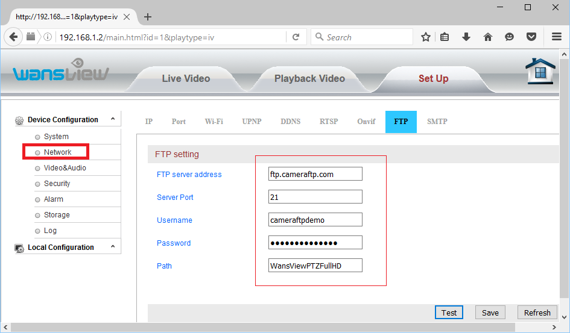Open the Live Video tab
Image resolution: width=570 pixels, height=333 pixels.
[x=186, y=78]
